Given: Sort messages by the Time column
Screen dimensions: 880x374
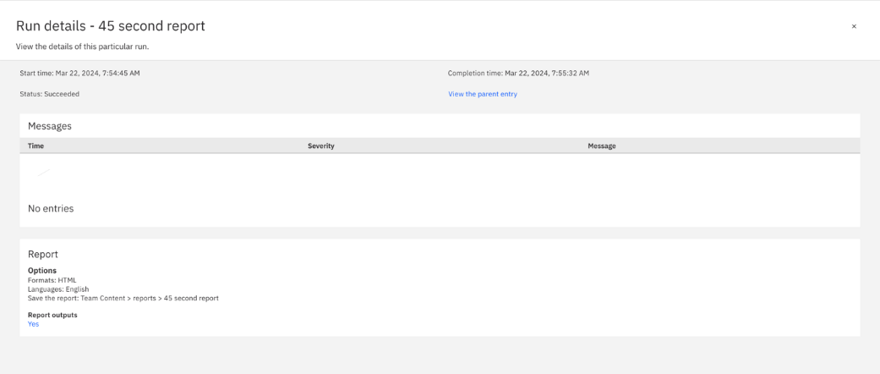Looking at the screenshot, I should pos(36,146).
